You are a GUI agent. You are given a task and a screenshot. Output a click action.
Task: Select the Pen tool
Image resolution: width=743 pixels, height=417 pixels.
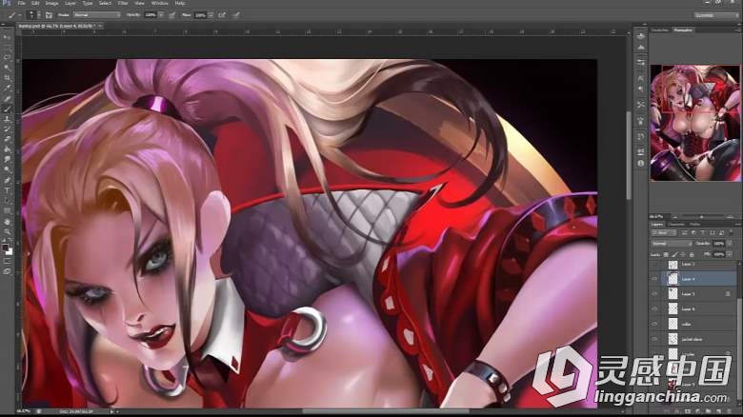point(7,181)
